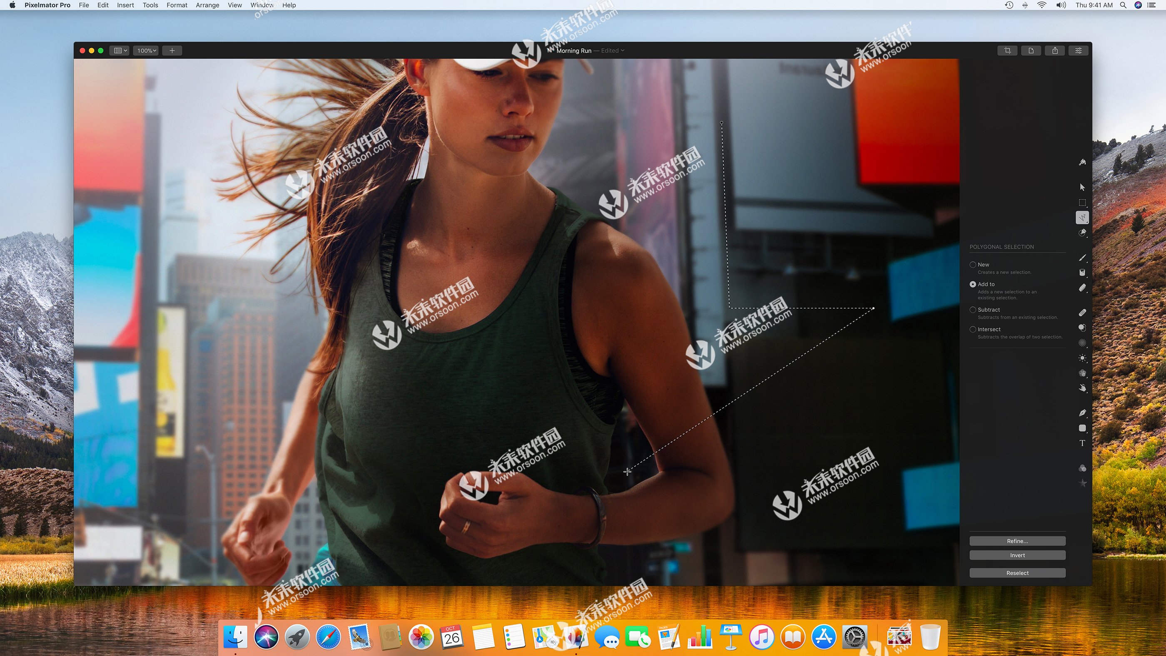Click the Share icon in title bar
Image resolution: width=1166 pixels, height=656 pixels.
tap(1055, 51)
